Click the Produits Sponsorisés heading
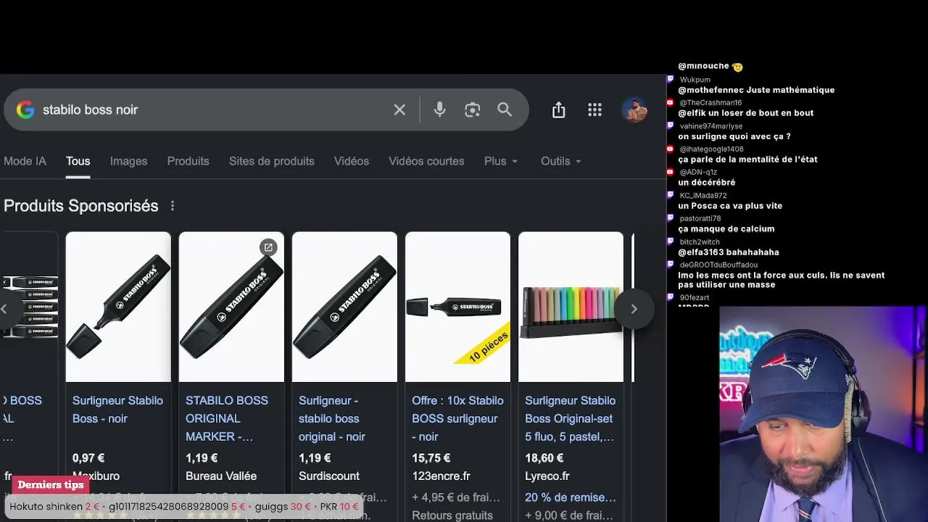Screen dimensions: 928x522 (81, 206)
